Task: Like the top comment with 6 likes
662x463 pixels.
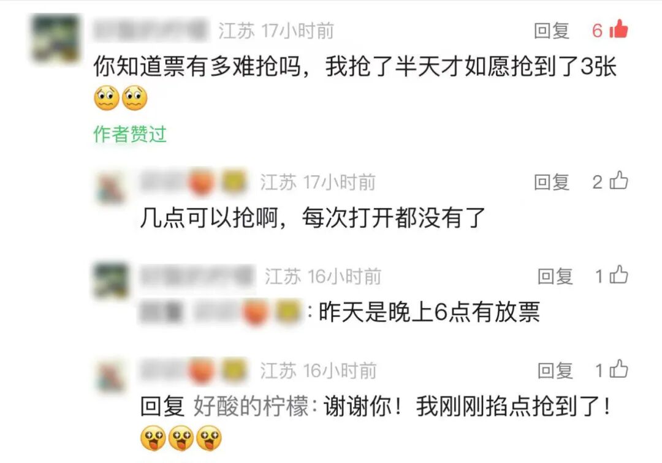Action: pos(618,29)
